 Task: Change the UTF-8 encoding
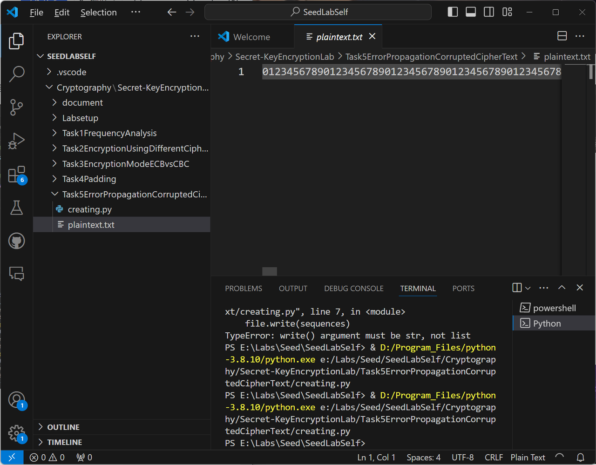(462, 458)
